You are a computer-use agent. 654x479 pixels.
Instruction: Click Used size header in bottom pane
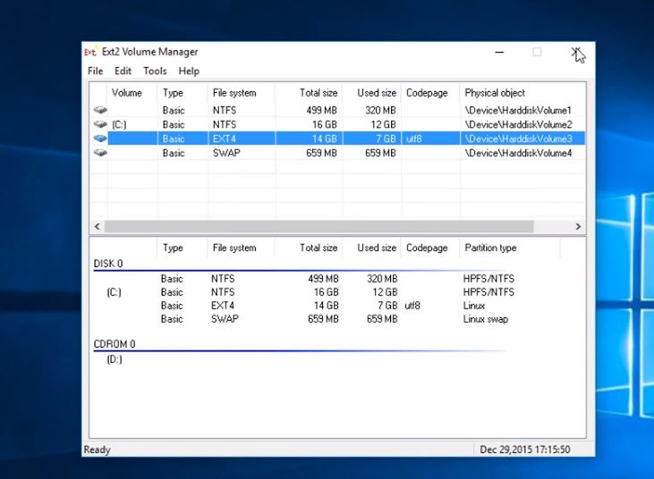coord(377,248)
